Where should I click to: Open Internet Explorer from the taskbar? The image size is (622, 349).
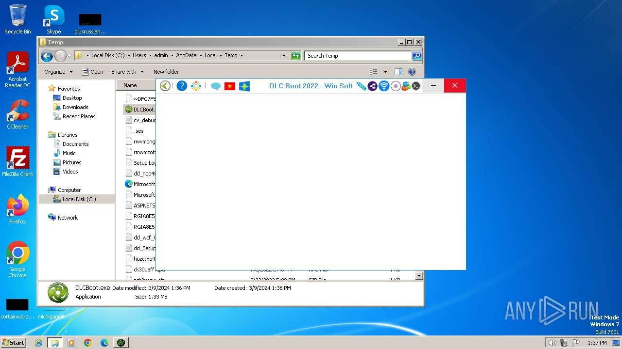tap(38, 343)
